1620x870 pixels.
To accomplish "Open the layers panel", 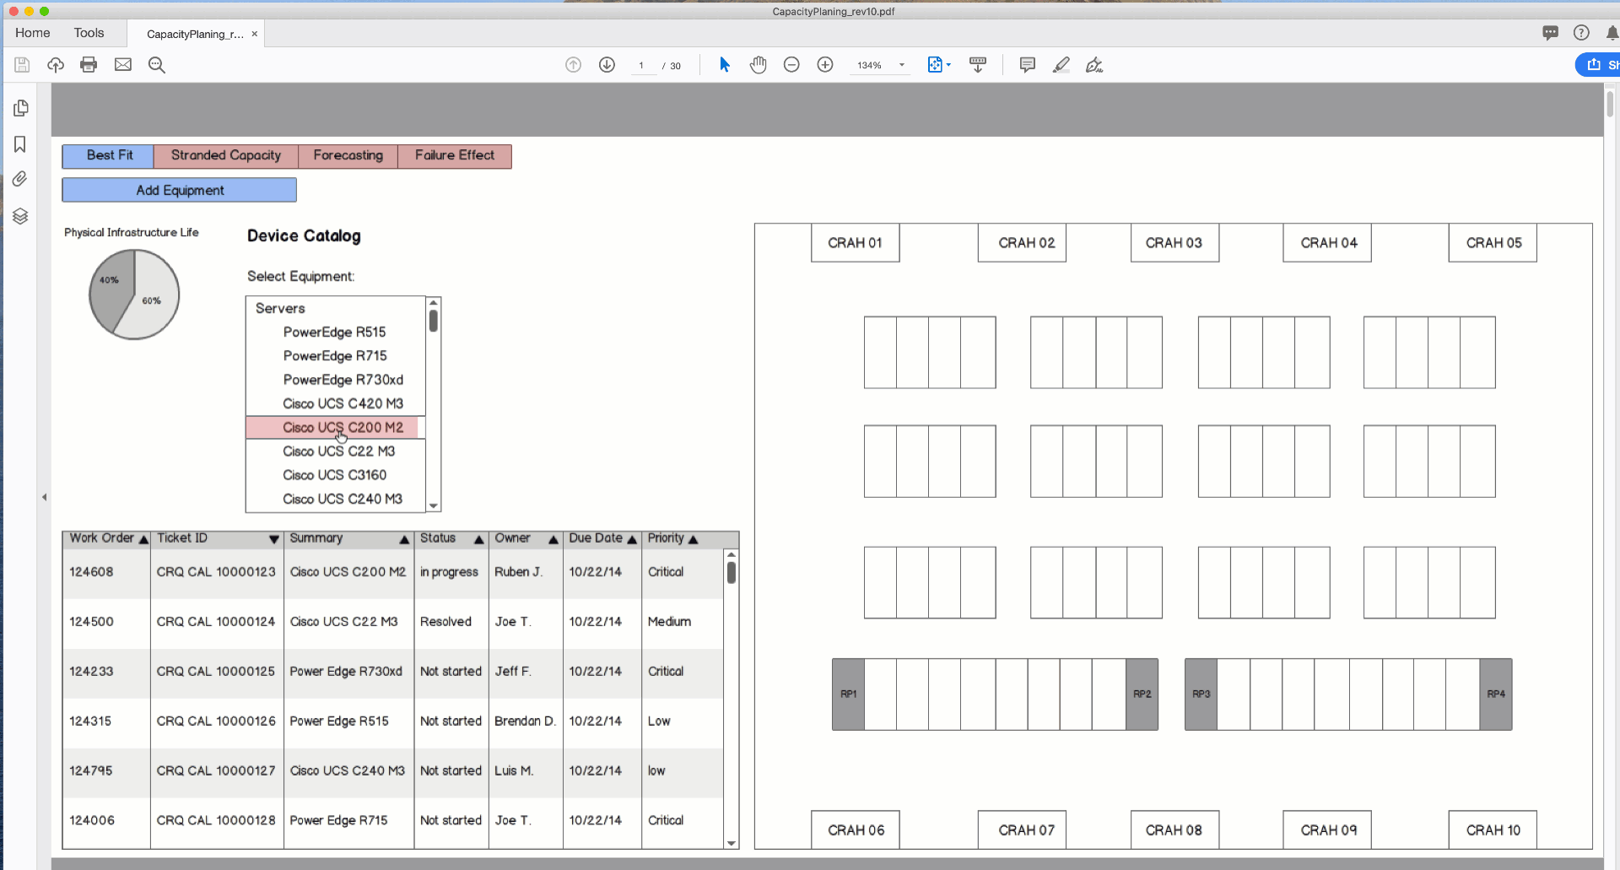I will point(20,216).
